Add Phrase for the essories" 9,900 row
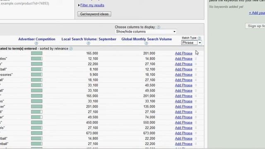 coord(184,74)
